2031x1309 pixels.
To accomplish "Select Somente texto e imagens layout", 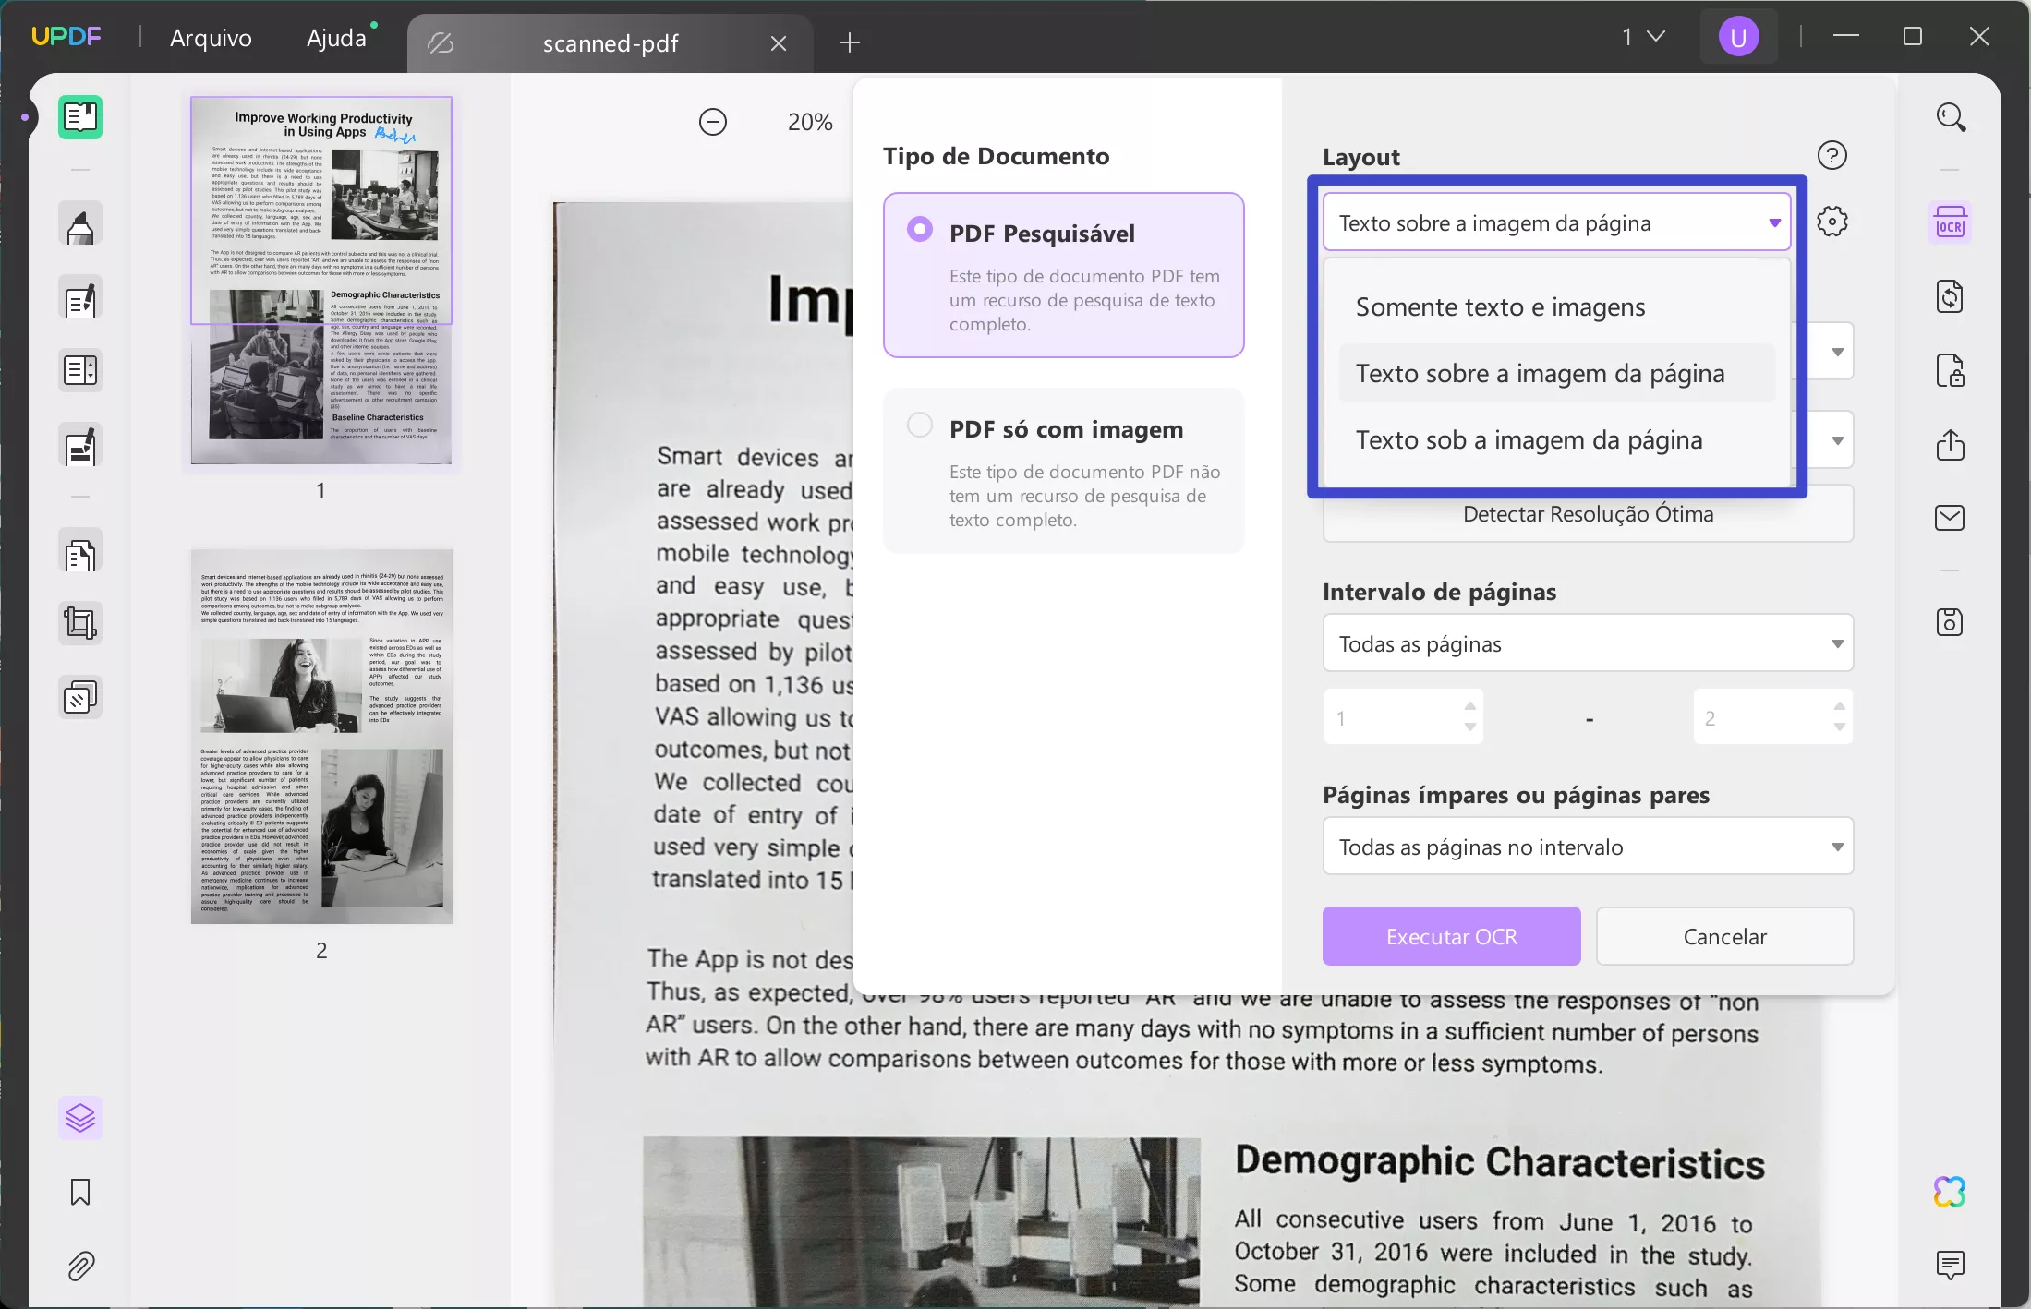I will click(x=1500, y=306).
